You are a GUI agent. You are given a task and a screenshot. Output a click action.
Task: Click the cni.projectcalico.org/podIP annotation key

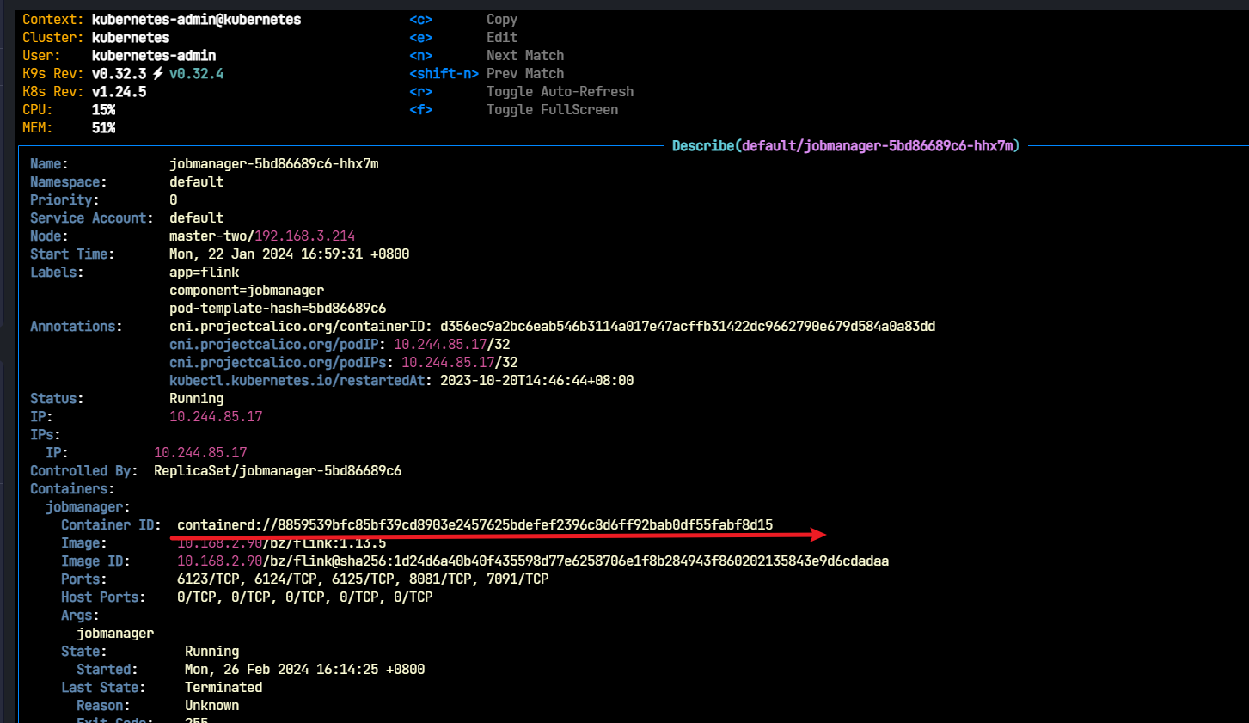point(273,344)
